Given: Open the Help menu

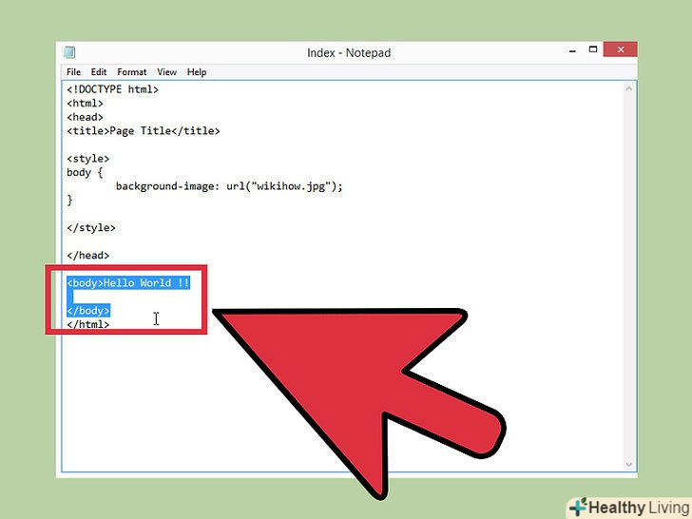Looking at the screenshot, I should pos(197,72).
